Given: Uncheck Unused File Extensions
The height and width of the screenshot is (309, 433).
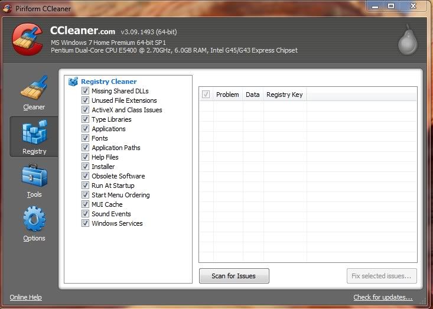Looking at the screenshot, I should (x=85, y=100).
